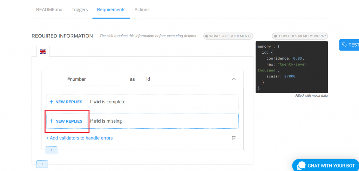Screen dimensions: 359x171
Task: Open the Chat With Your Bot bubble
Action: point(326,165)
